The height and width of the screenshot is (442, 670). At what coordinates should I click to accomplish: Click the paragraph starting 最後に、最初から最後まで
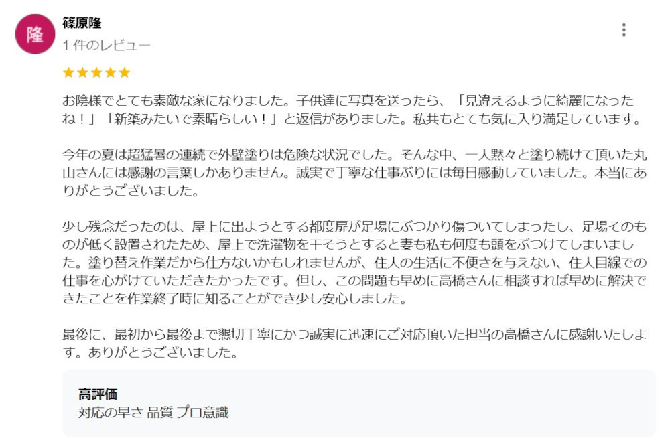pyautogui.click(x=354, y=343)
